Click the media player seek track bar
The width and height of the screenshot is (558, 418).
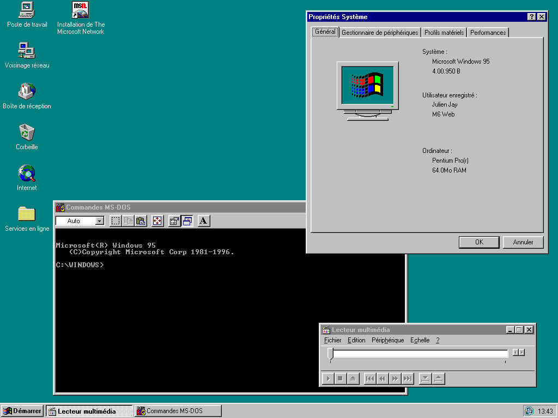point(420,353)
